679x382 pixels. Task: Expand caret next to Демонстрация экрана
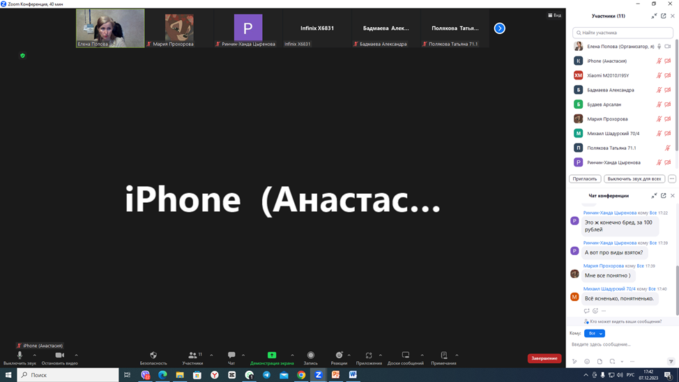[292, 355]
